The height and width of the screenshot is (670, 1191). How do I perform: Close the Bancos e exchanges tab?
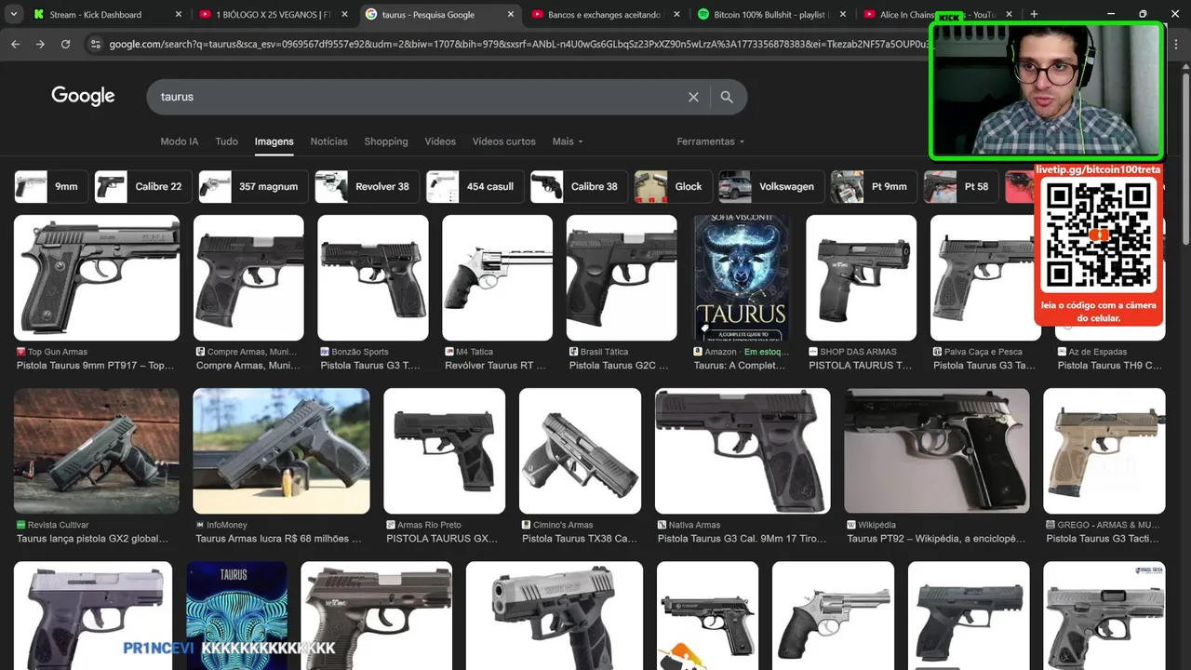click(676, 14)
